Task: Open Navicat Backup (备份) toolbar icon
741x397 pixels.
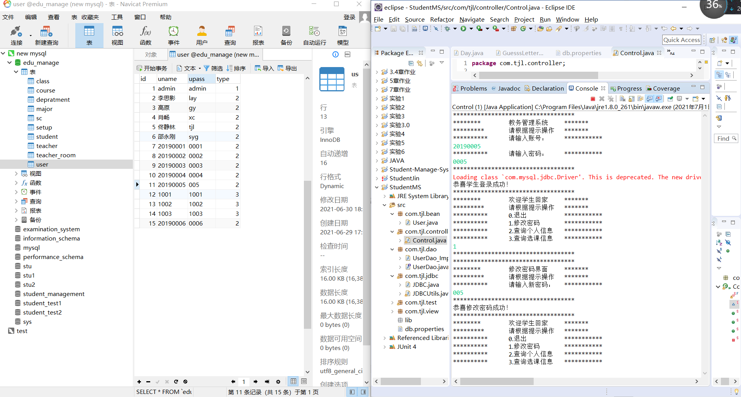Action: (286, 35)
